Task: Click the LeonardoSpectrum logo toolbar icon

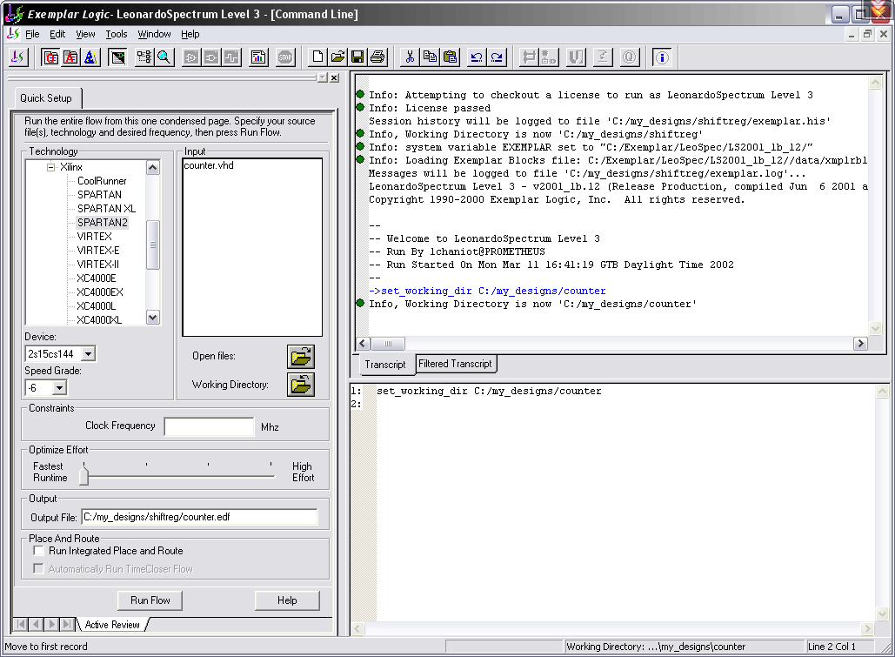Action: click(17, 57)
